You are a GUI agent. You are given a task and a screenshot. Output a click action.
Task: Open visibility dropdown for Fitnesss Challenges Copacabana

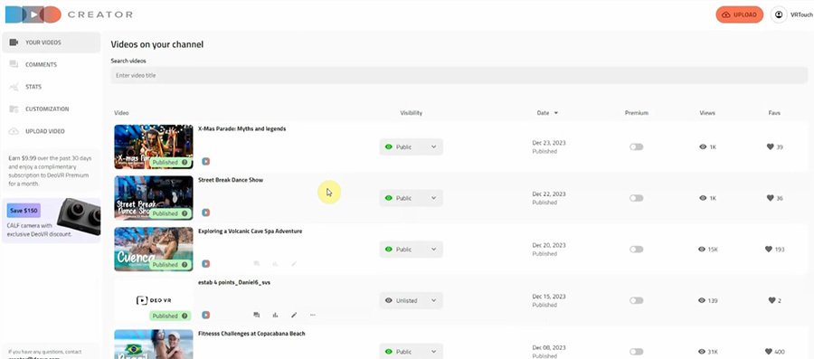coord(412,351)
